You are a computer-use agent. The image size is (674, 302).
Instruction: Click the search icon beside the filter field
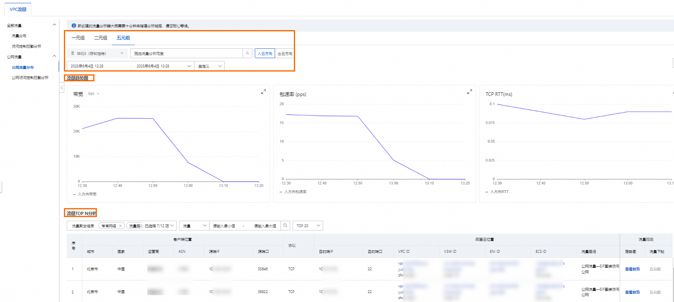pyautogui.click(x=247, y=53)
